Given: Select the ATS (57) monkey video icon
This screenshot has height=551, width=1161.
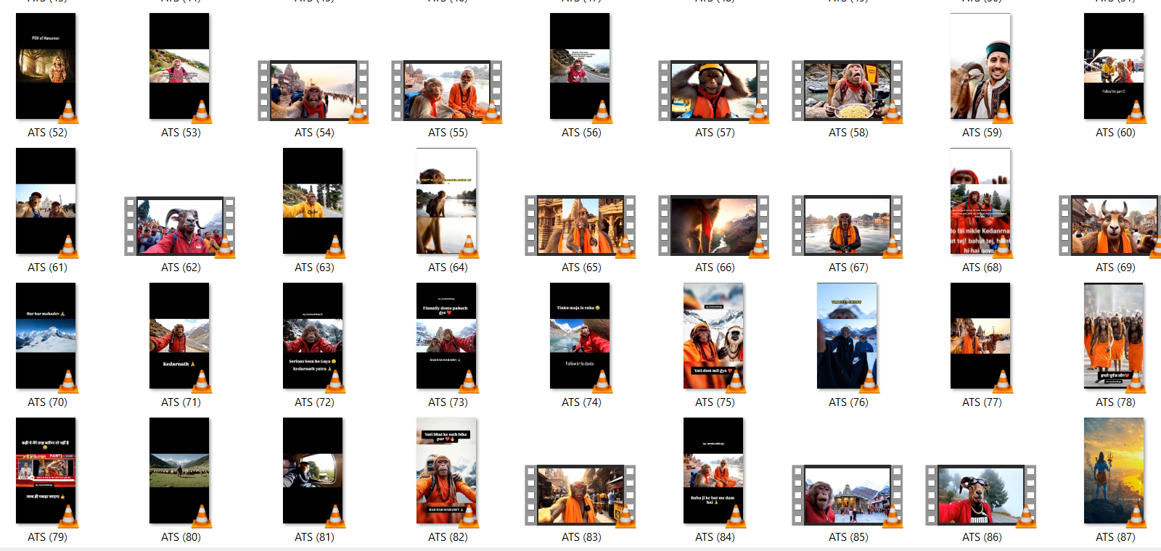Looking at the screenshot, I should [x=714, y=91].
